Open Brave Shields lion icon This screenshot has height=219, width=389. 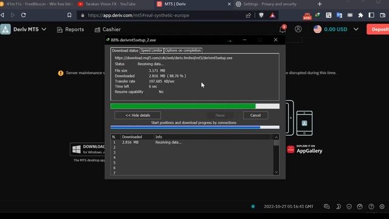coord(261,15)
